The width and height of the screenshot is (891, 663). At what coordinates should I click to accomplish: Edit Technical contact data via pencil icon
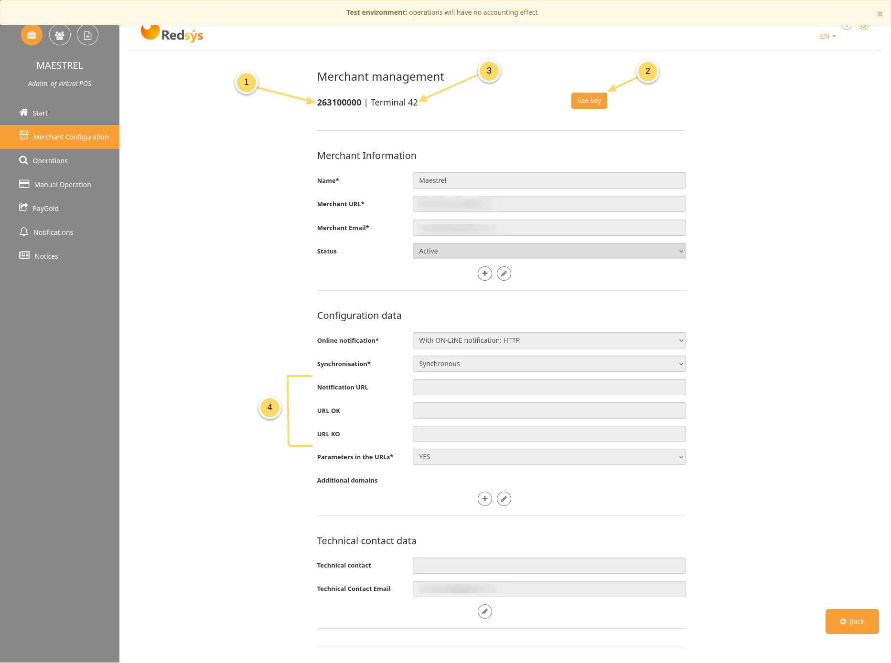click(484, 611)
